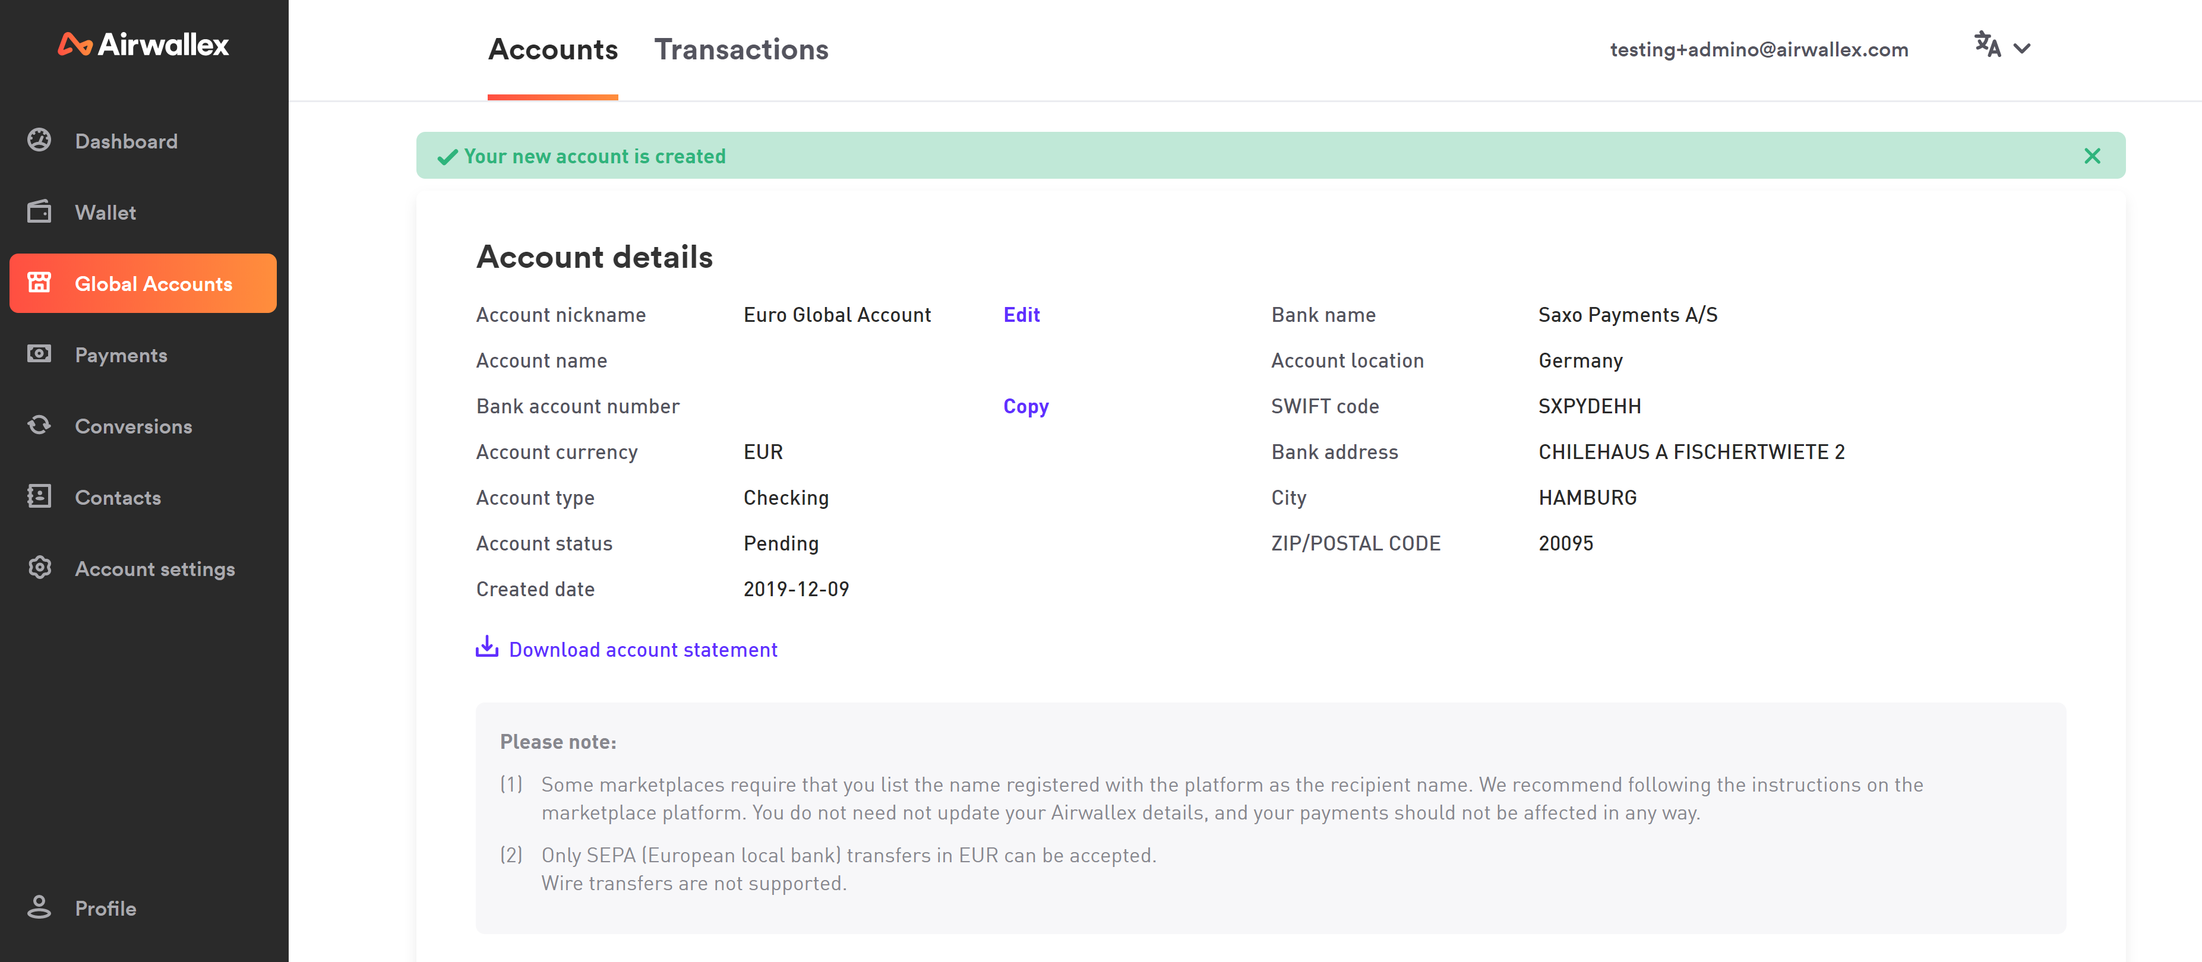Expand the language selector chevron
The height and width of the screenshot is (962, 2202).
click(2021, 49)
